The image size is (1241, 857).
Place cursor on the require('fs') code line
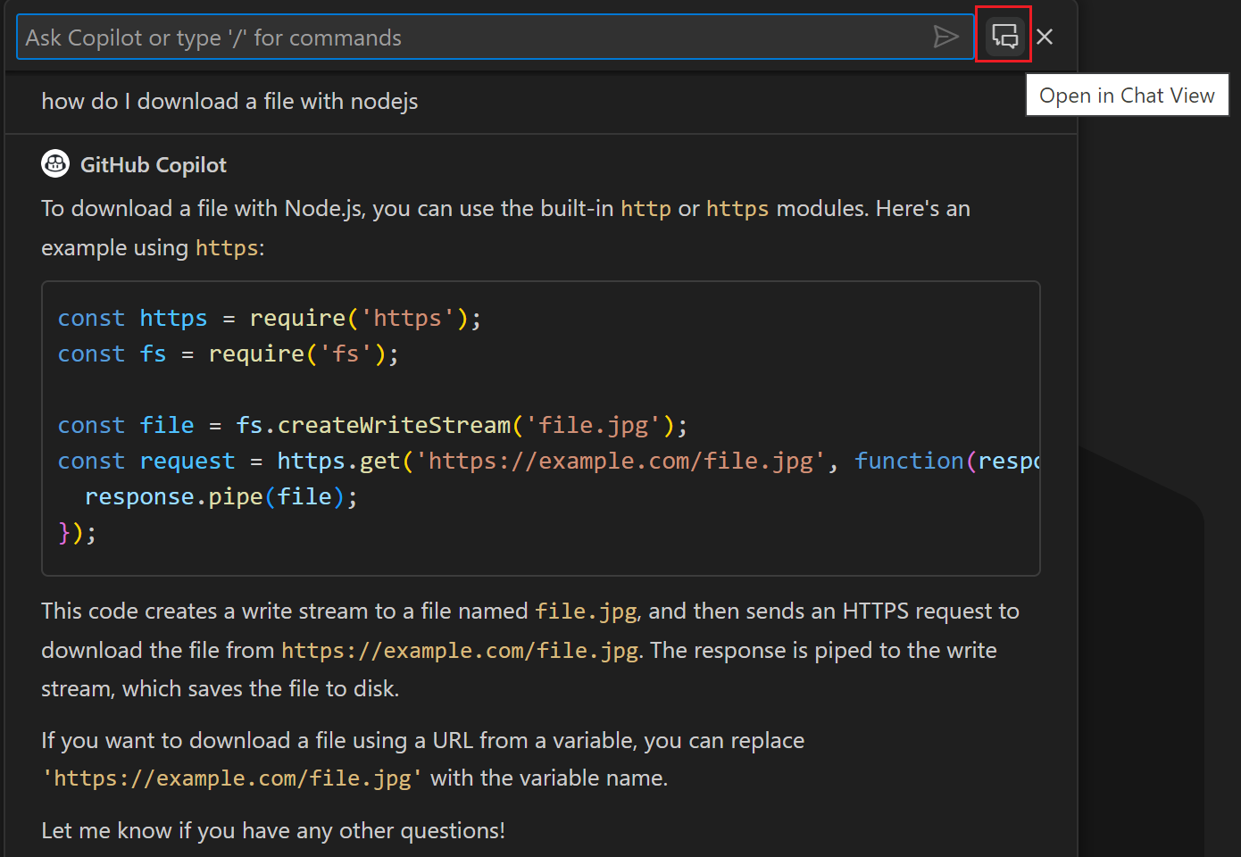[228, 354]
